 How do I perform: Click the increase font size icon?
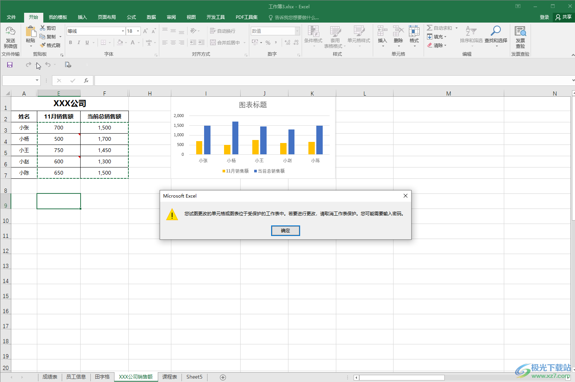145,31
